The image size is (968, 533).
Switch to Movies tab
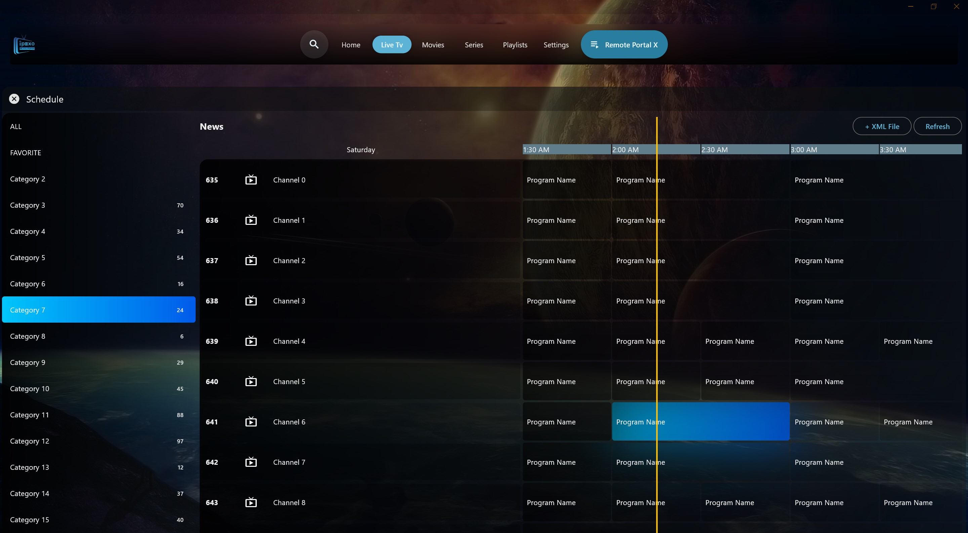point(433,44)
